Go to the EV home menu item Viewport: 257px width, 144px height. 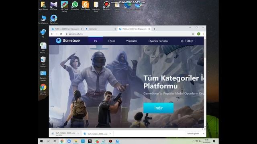(x=96, y=41)
